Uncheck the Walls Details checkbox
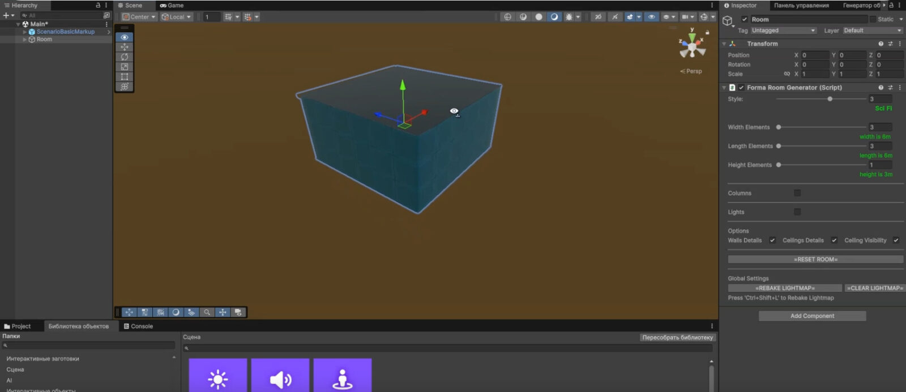 coord(772,240)
